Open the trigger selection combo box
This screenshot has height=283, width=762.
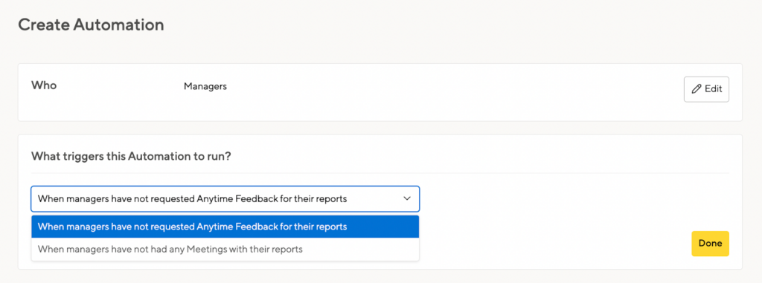click(x=225, y=199)
